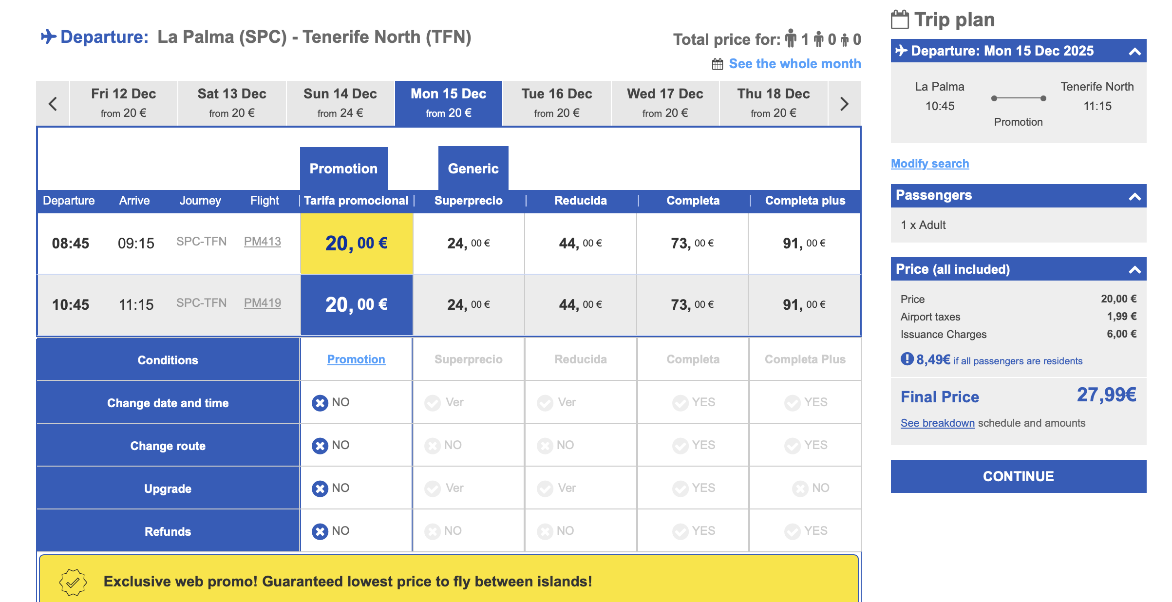Open the See breakdown link
Image resolution: width=1172 pixels, height=602 pixels.
[938, 423]
